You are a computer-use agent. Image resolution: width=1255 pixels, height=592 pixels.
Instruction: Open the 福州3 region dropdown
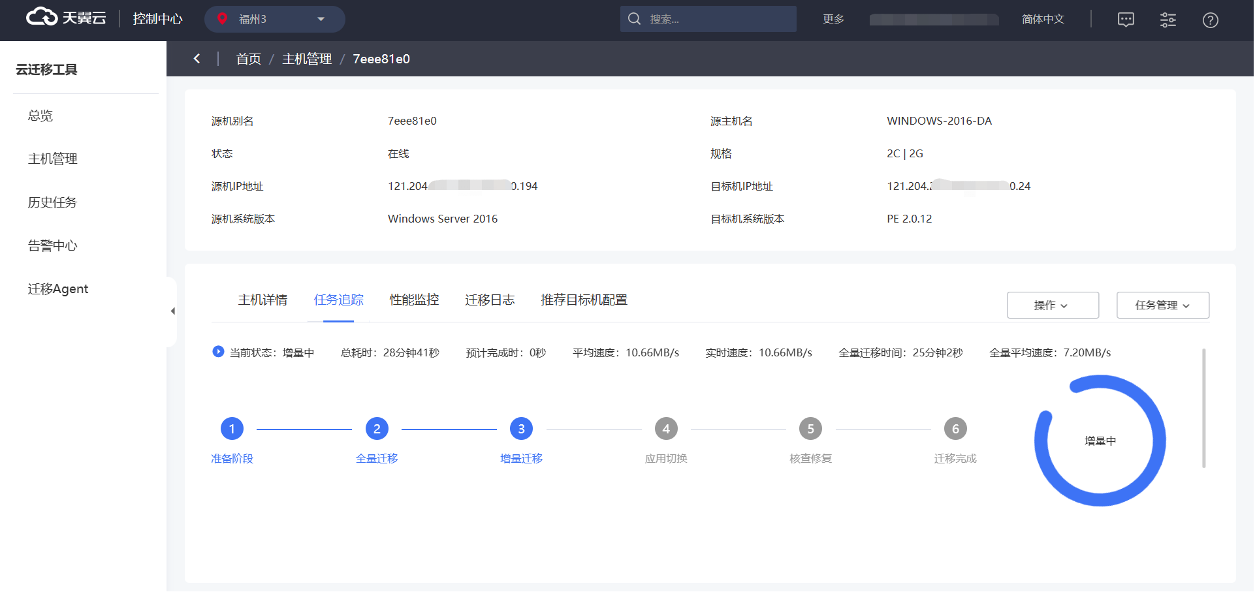[x=275, y=20]
